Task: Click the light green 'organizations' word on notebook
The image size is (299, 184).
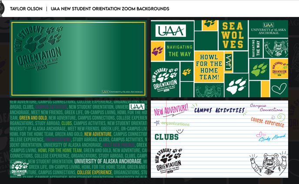Action: 175,124
